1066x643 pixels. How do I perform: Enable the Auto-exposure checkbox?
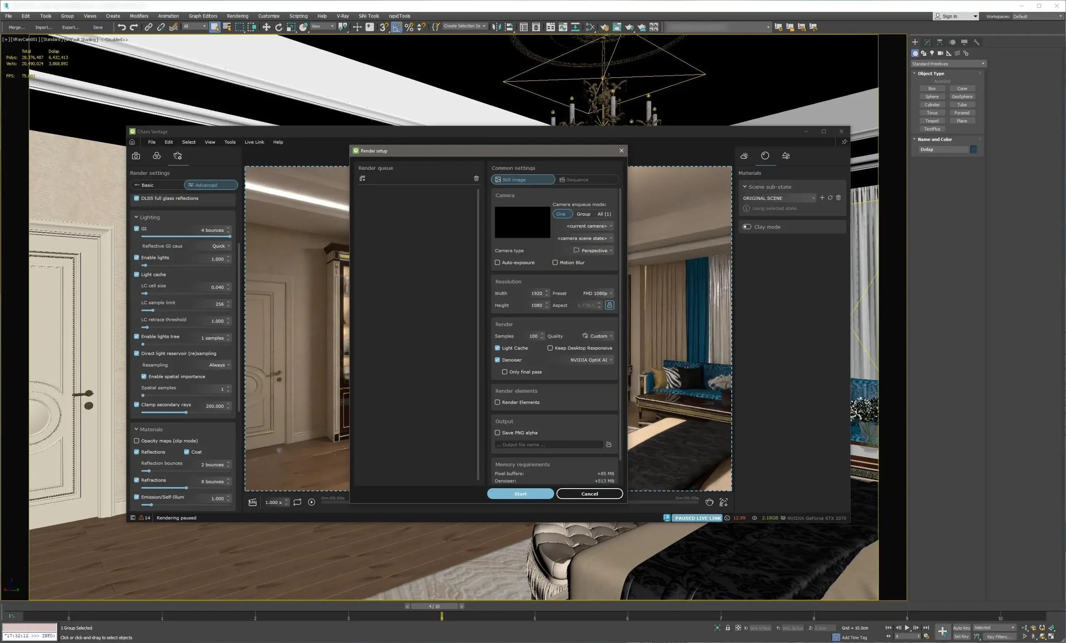tap(497, 263)
